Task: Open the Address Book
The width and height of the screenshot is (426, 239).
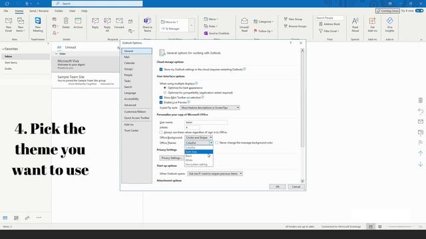Action: (329, 24)
